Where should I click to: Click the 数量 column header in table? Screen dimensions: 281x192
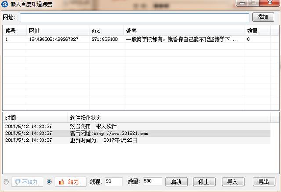click(258, 31)
